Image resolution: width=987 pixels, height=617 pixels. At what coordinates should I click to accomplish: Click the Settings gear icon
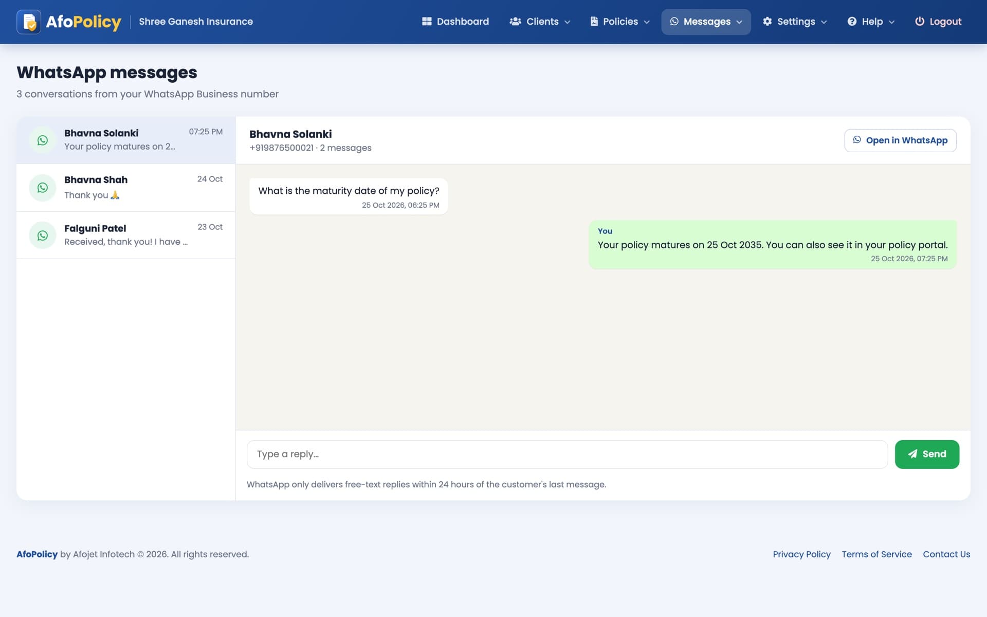[767, 22]
